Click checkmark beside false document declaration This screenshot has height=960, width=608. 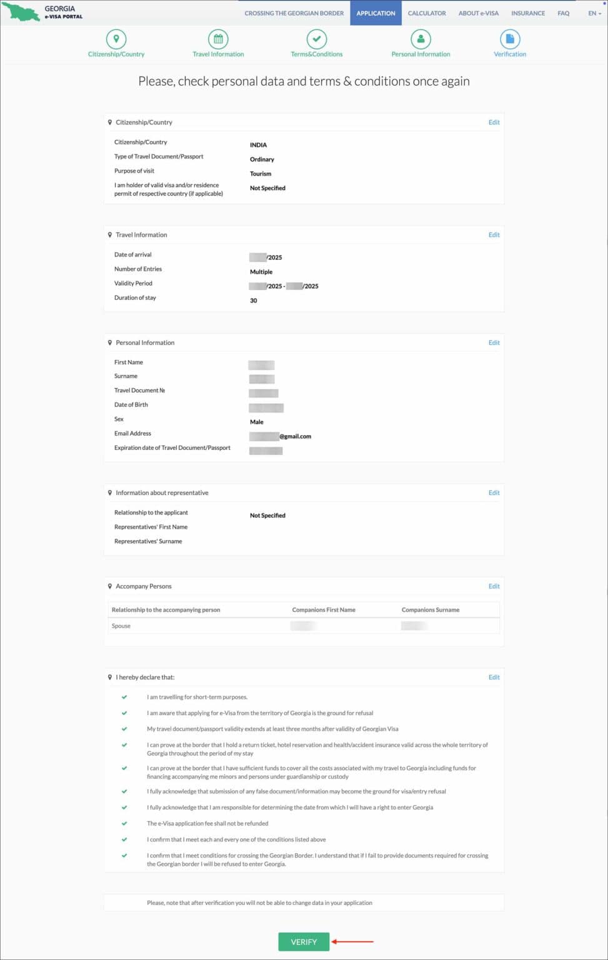124,791
